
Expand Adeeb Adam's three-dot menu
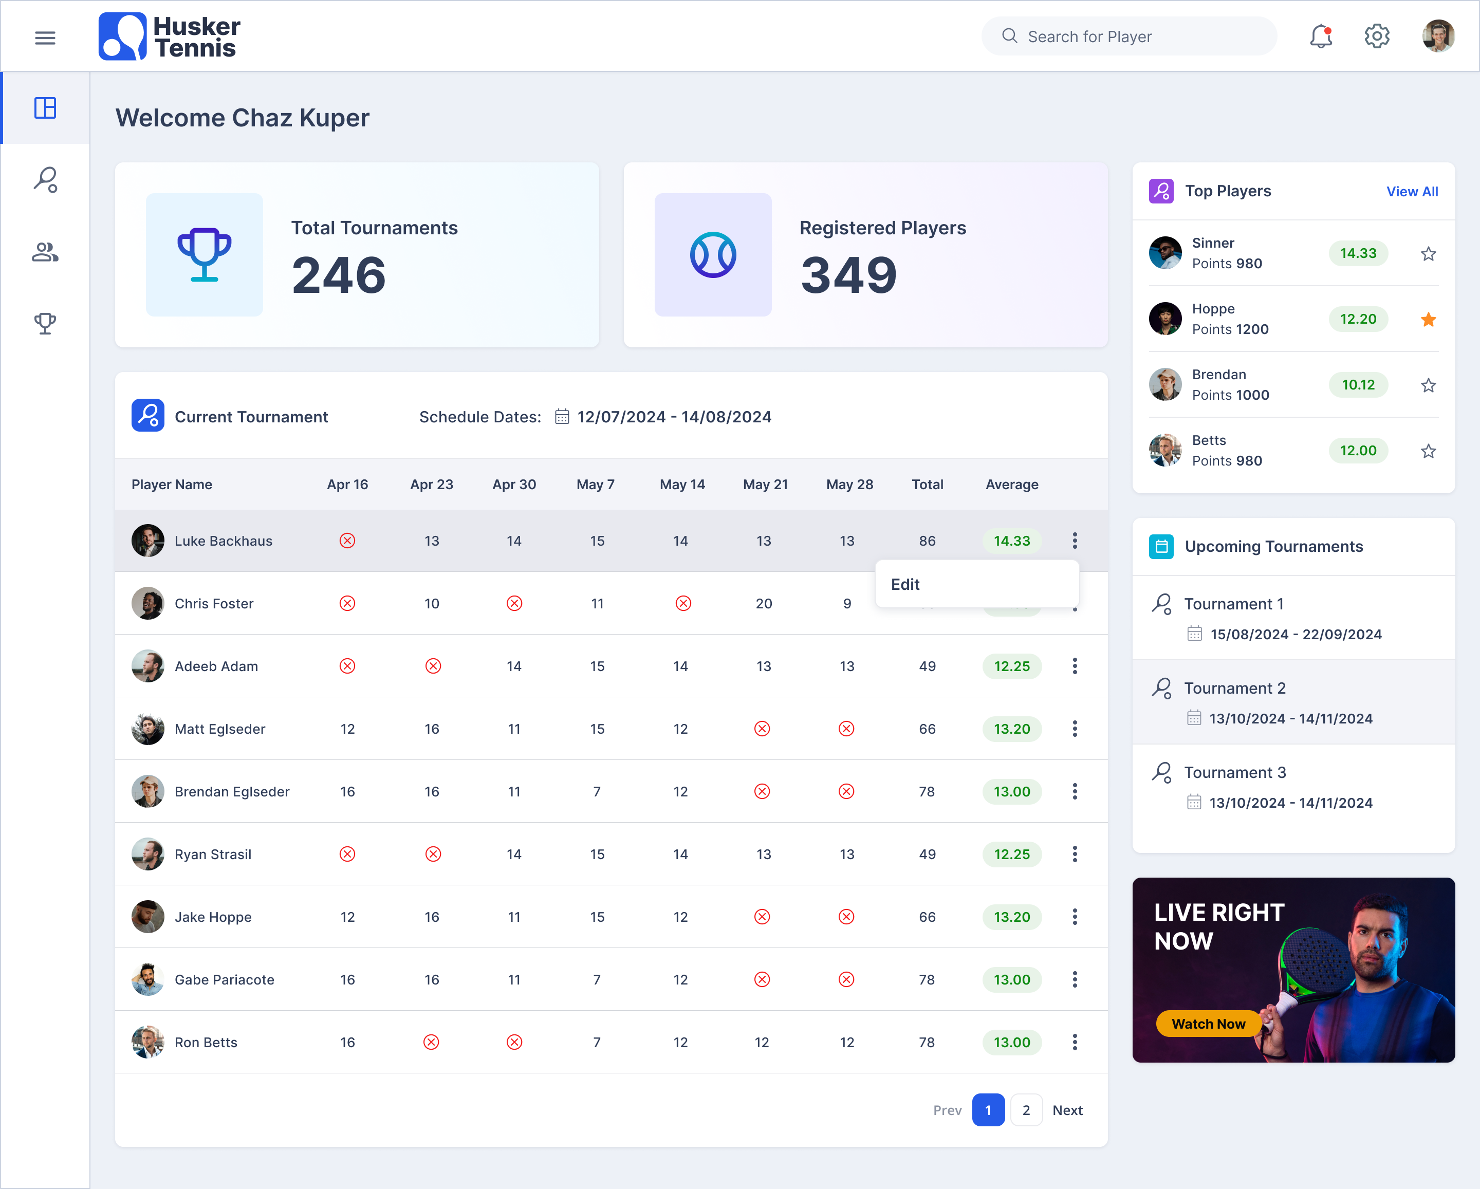1075,666
